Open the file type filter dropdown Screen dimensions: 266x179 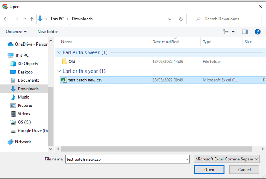point(226,159)
